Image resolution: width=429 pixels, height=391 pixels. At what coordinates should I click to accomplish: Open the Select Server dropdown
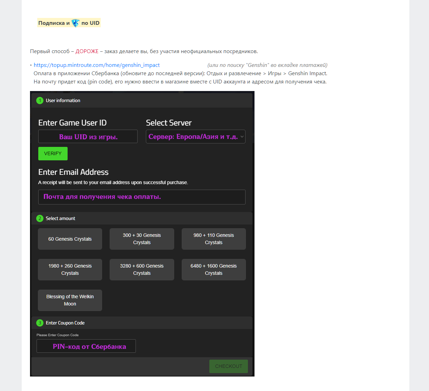(x=196, y=137)
